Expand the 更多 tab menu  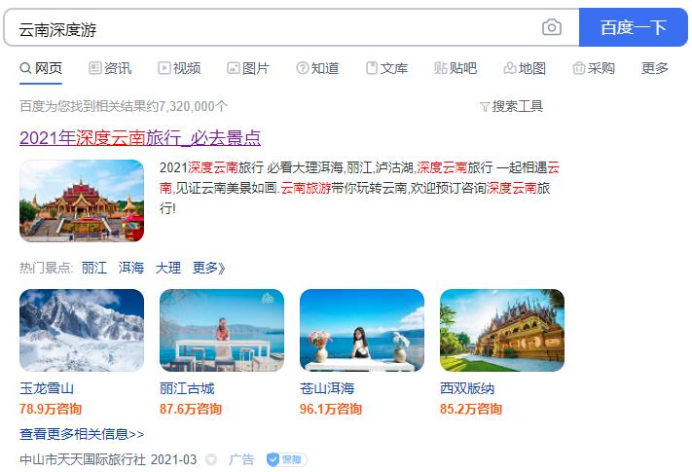point(655,68)
